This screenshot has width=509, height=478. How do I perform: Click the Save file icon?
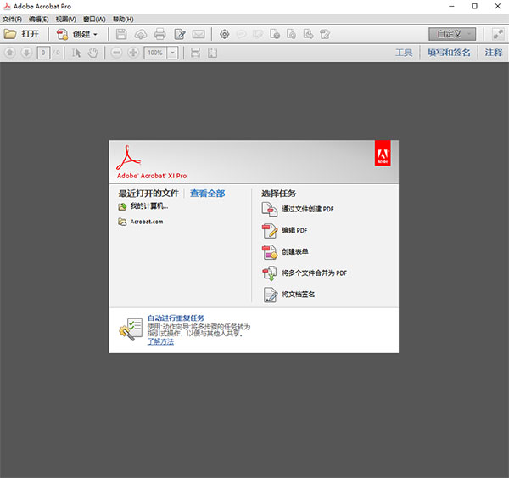pyautogui.click(x=121, y=34)
